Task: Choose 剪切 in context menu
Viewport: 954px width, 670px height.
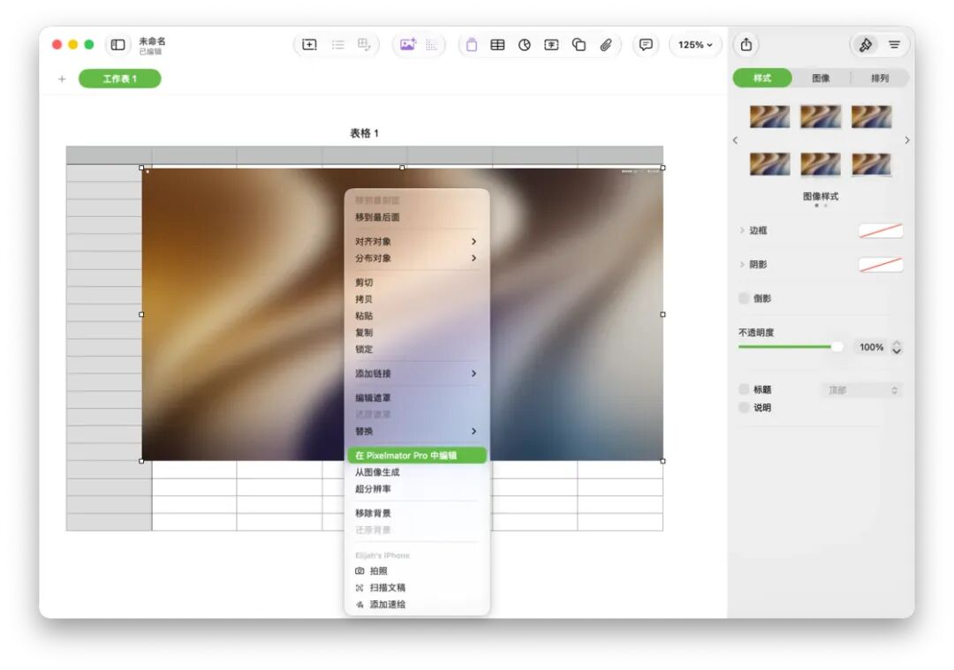Action: click(x=416, y=282)
